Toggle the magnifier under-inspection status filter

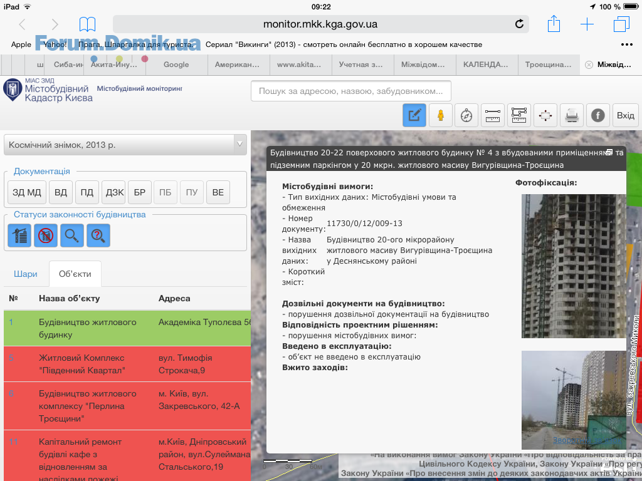(71, 235)
